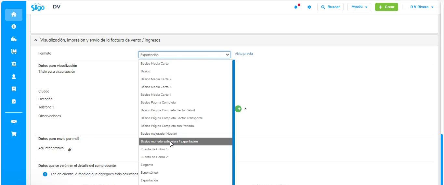Select Básico Media Carta 2 option

pyautogui.click(x=185, y=79)
